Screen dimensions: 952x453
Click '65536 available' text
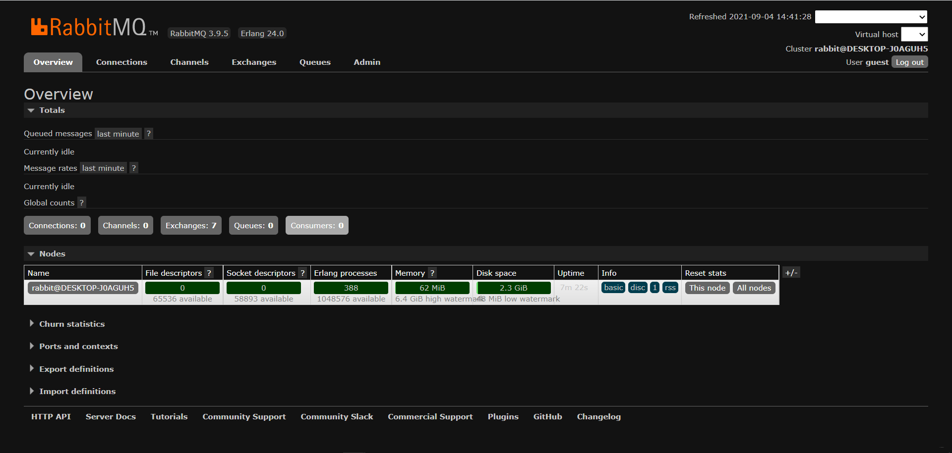tap(182, 299)
